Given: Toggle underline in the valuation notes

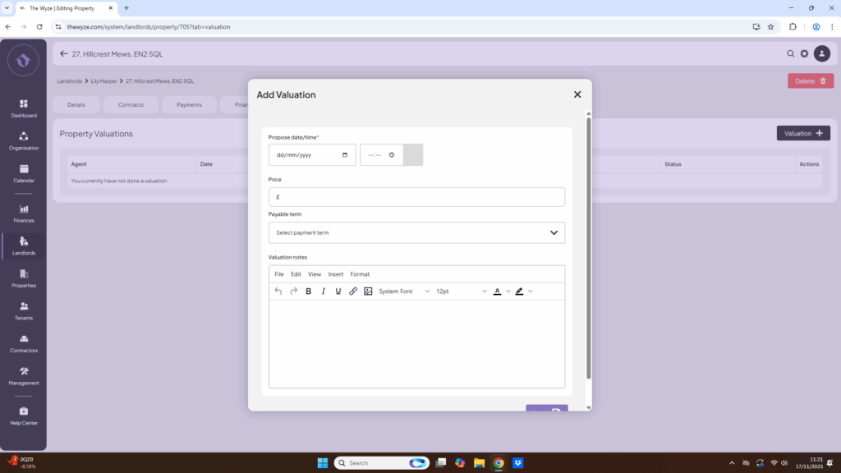Looking at the screenshot, I should [338, 292].
